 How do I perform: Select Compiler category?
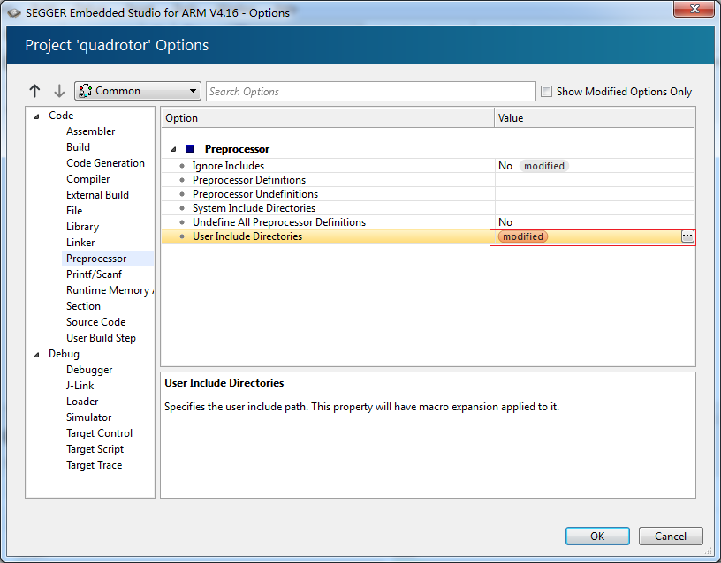[x=87, y=179]
